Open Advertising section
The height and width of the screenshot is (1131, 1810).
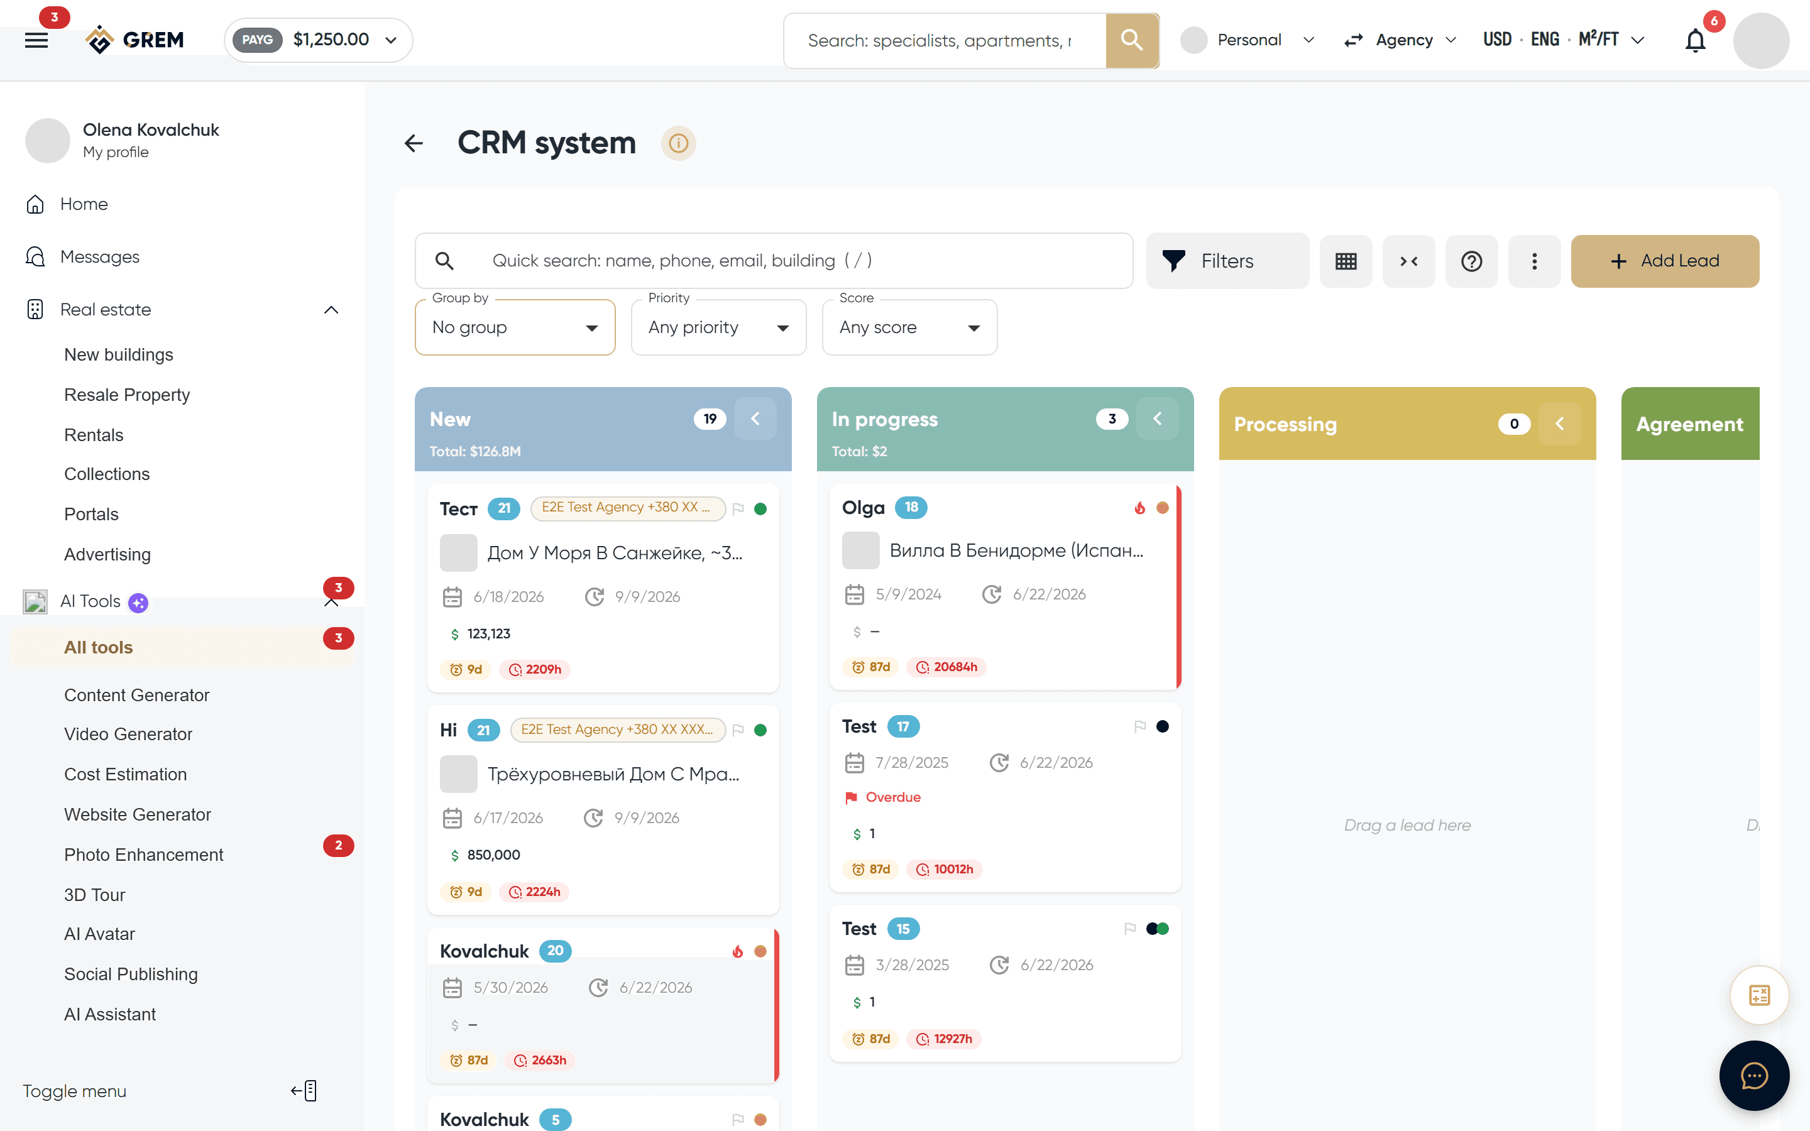click(107, 554)
